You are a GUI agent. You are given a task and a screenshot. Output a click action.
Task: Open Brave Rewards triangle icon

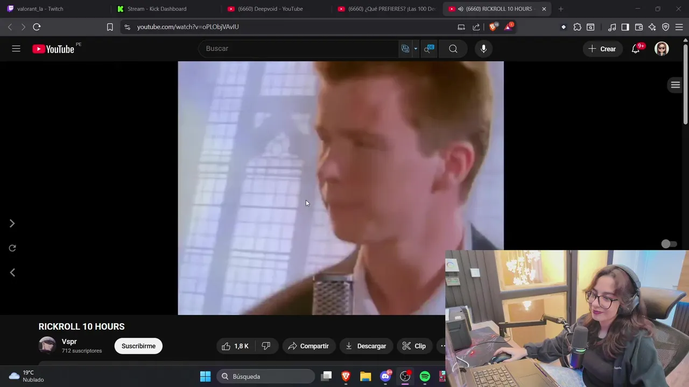pos(508,27)
